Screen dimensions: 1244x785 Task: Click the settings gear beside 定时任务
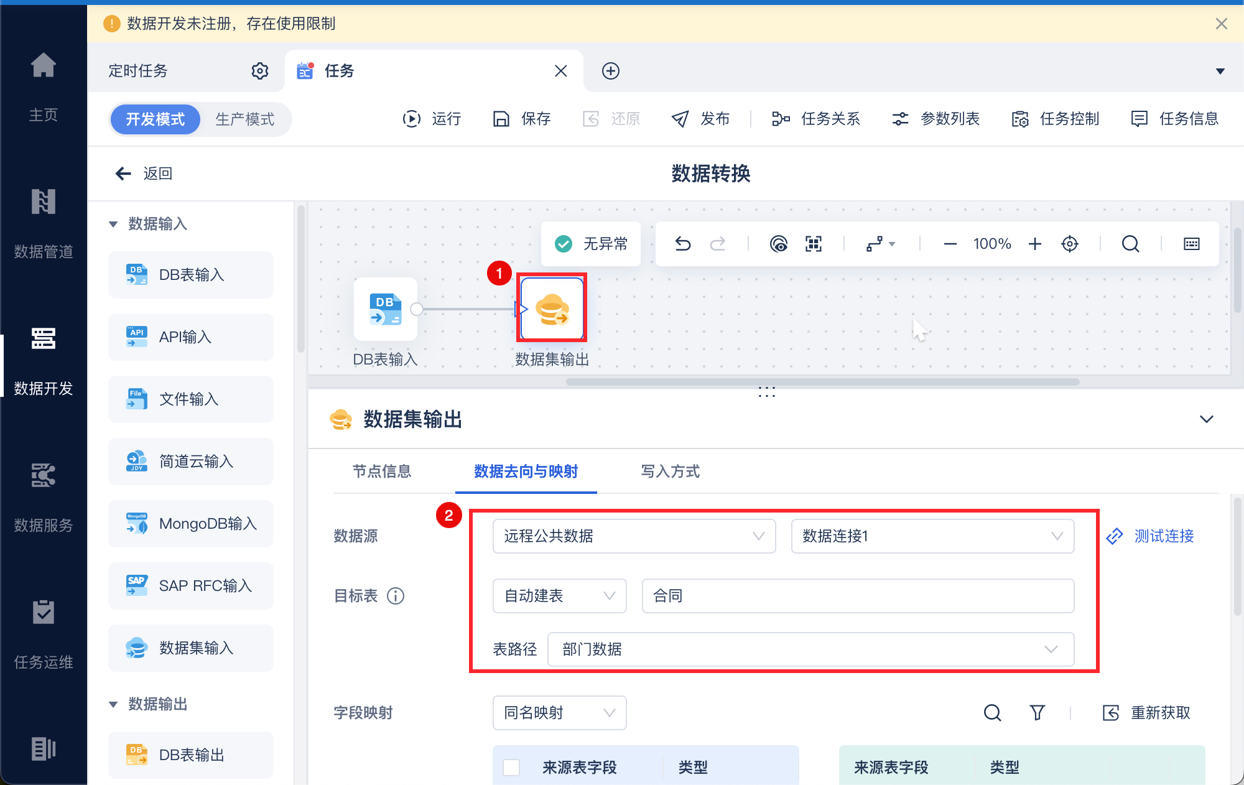pos(259,71)
